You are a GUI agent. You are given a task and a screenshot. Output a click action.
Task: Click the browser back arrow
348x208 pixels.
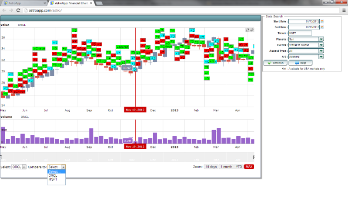tap(4, 10)
